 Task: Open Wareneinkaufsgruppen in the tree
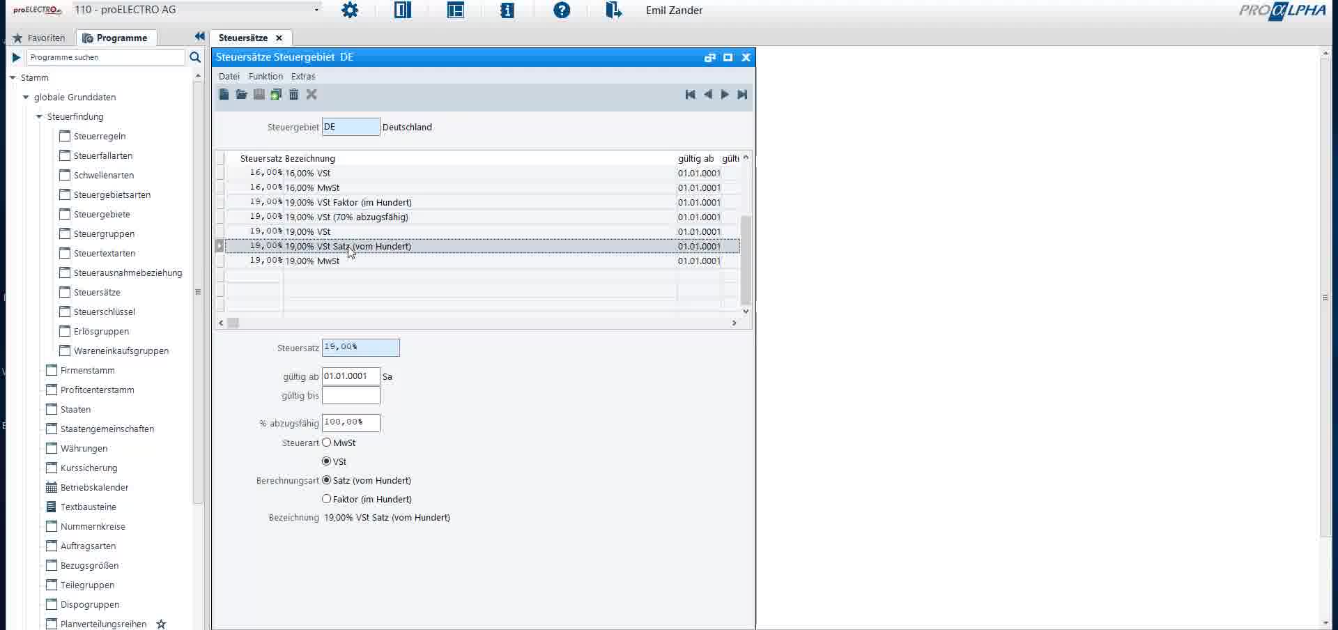pos(121,351)
